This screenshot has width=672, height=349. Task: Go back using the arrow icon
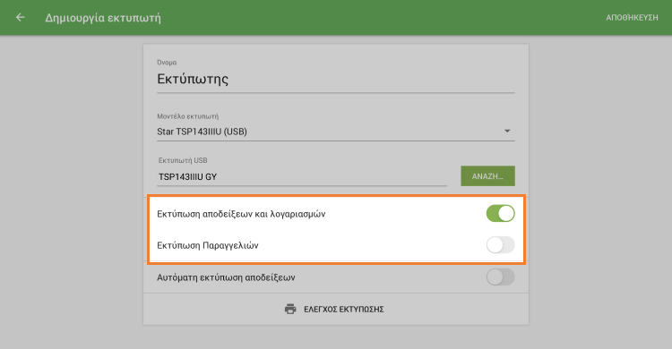[x=20, y=18]
